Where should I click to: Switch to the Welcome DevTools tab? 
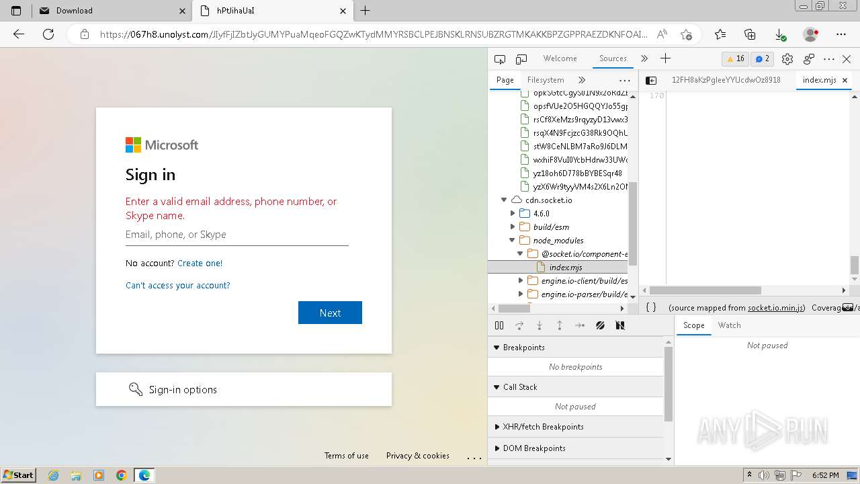click(560, 58)
